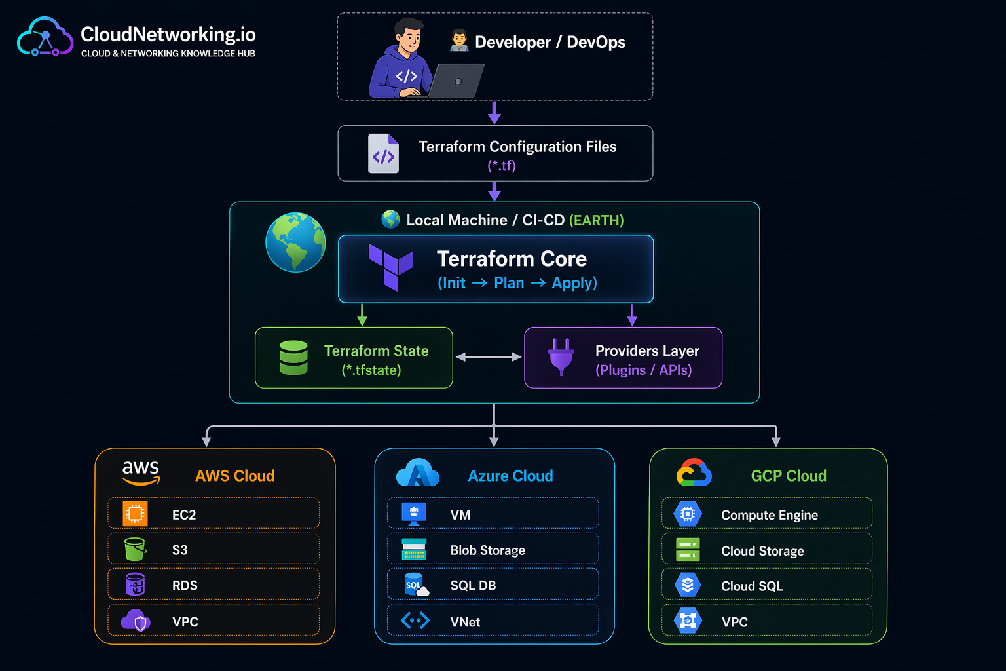Click the EC2 label
This screenshot has width=1006, height=671.
point(184,515)
